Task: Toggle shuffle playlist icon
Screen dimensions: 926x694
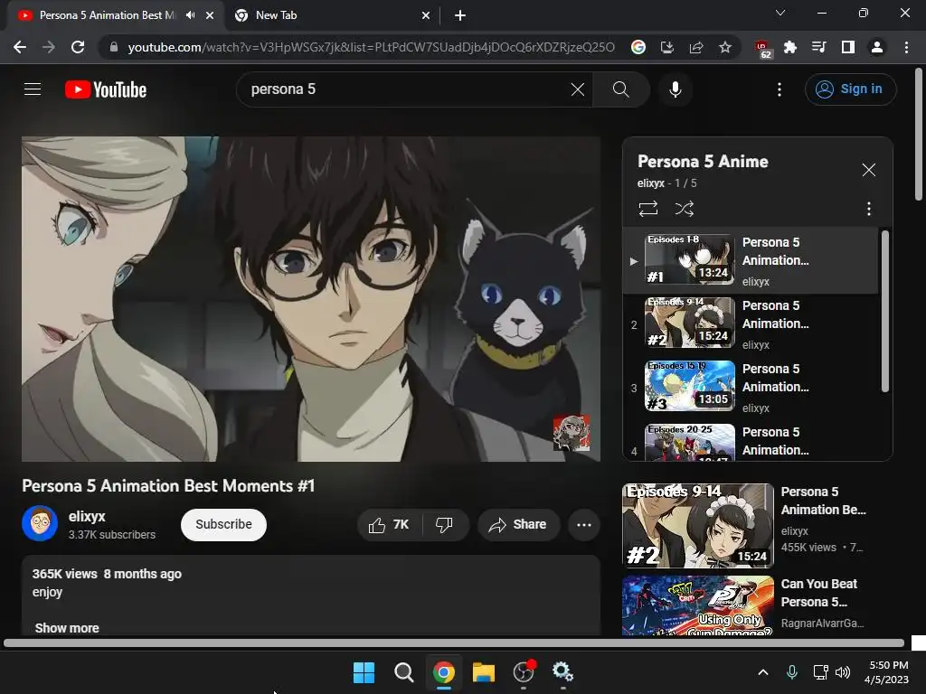Action: [x=684, y=209]
